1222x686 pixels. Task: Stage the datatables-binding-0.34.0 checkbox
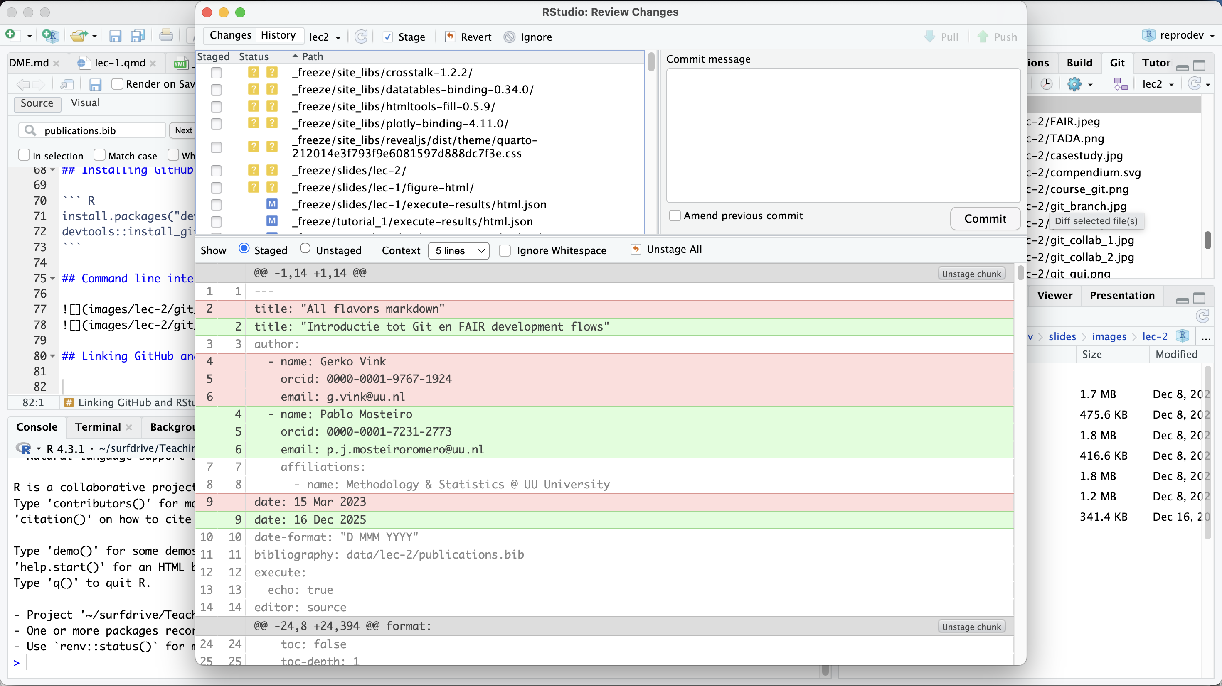(216, 90)
